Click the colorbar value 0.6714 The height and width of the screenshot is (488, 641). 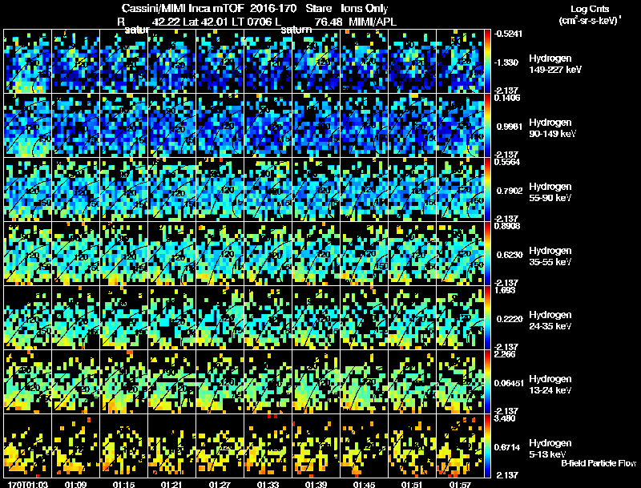click(x=509, y=447)
